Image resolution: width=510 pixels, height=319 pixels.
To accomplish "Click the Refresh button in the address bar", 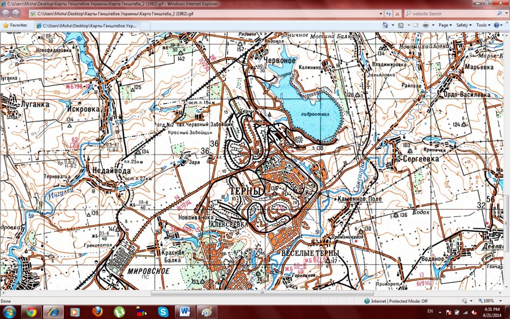I will (388, 14).
